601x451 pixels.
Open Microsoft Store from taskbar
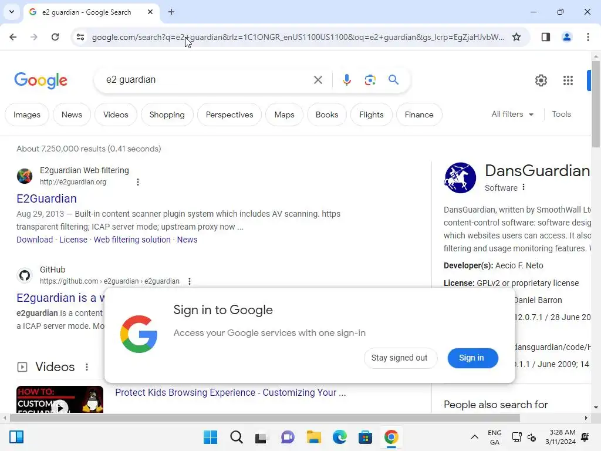(365, 437)
